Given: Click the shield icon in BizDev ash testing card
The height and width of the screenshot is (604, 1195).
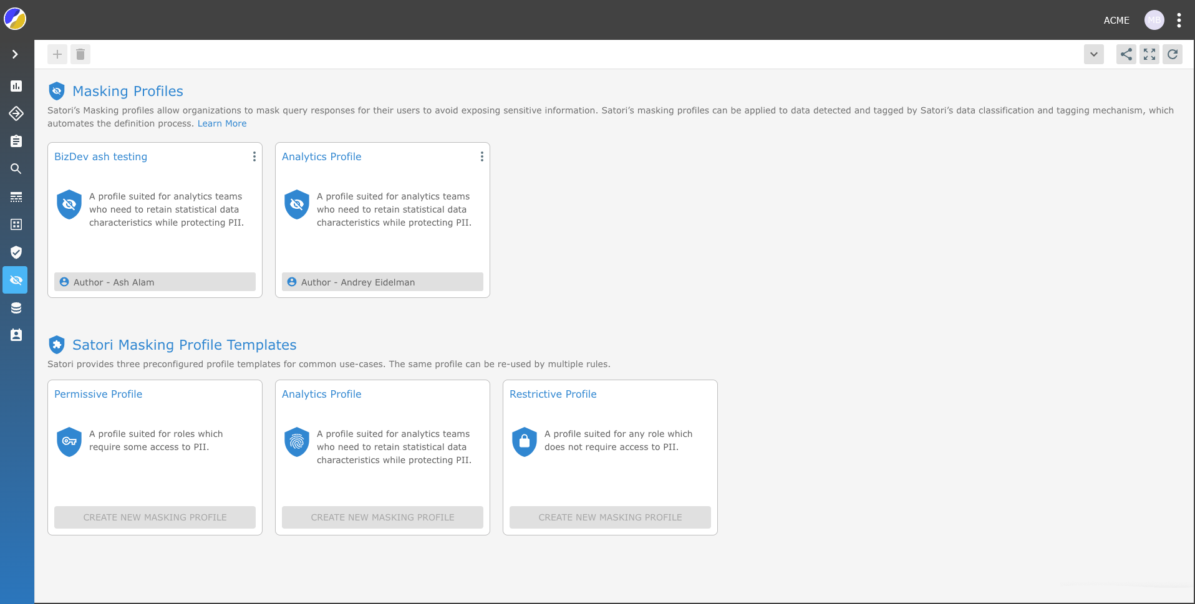Looking at the screenshot, I should (x=69, y=204).
